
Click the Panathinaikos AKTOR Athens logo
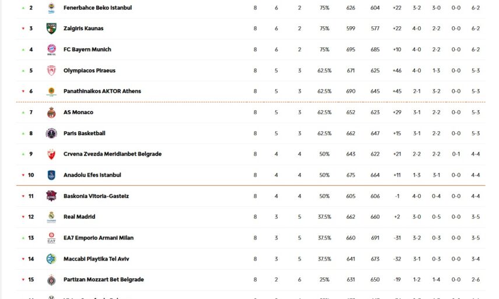[x=51, y=92]
